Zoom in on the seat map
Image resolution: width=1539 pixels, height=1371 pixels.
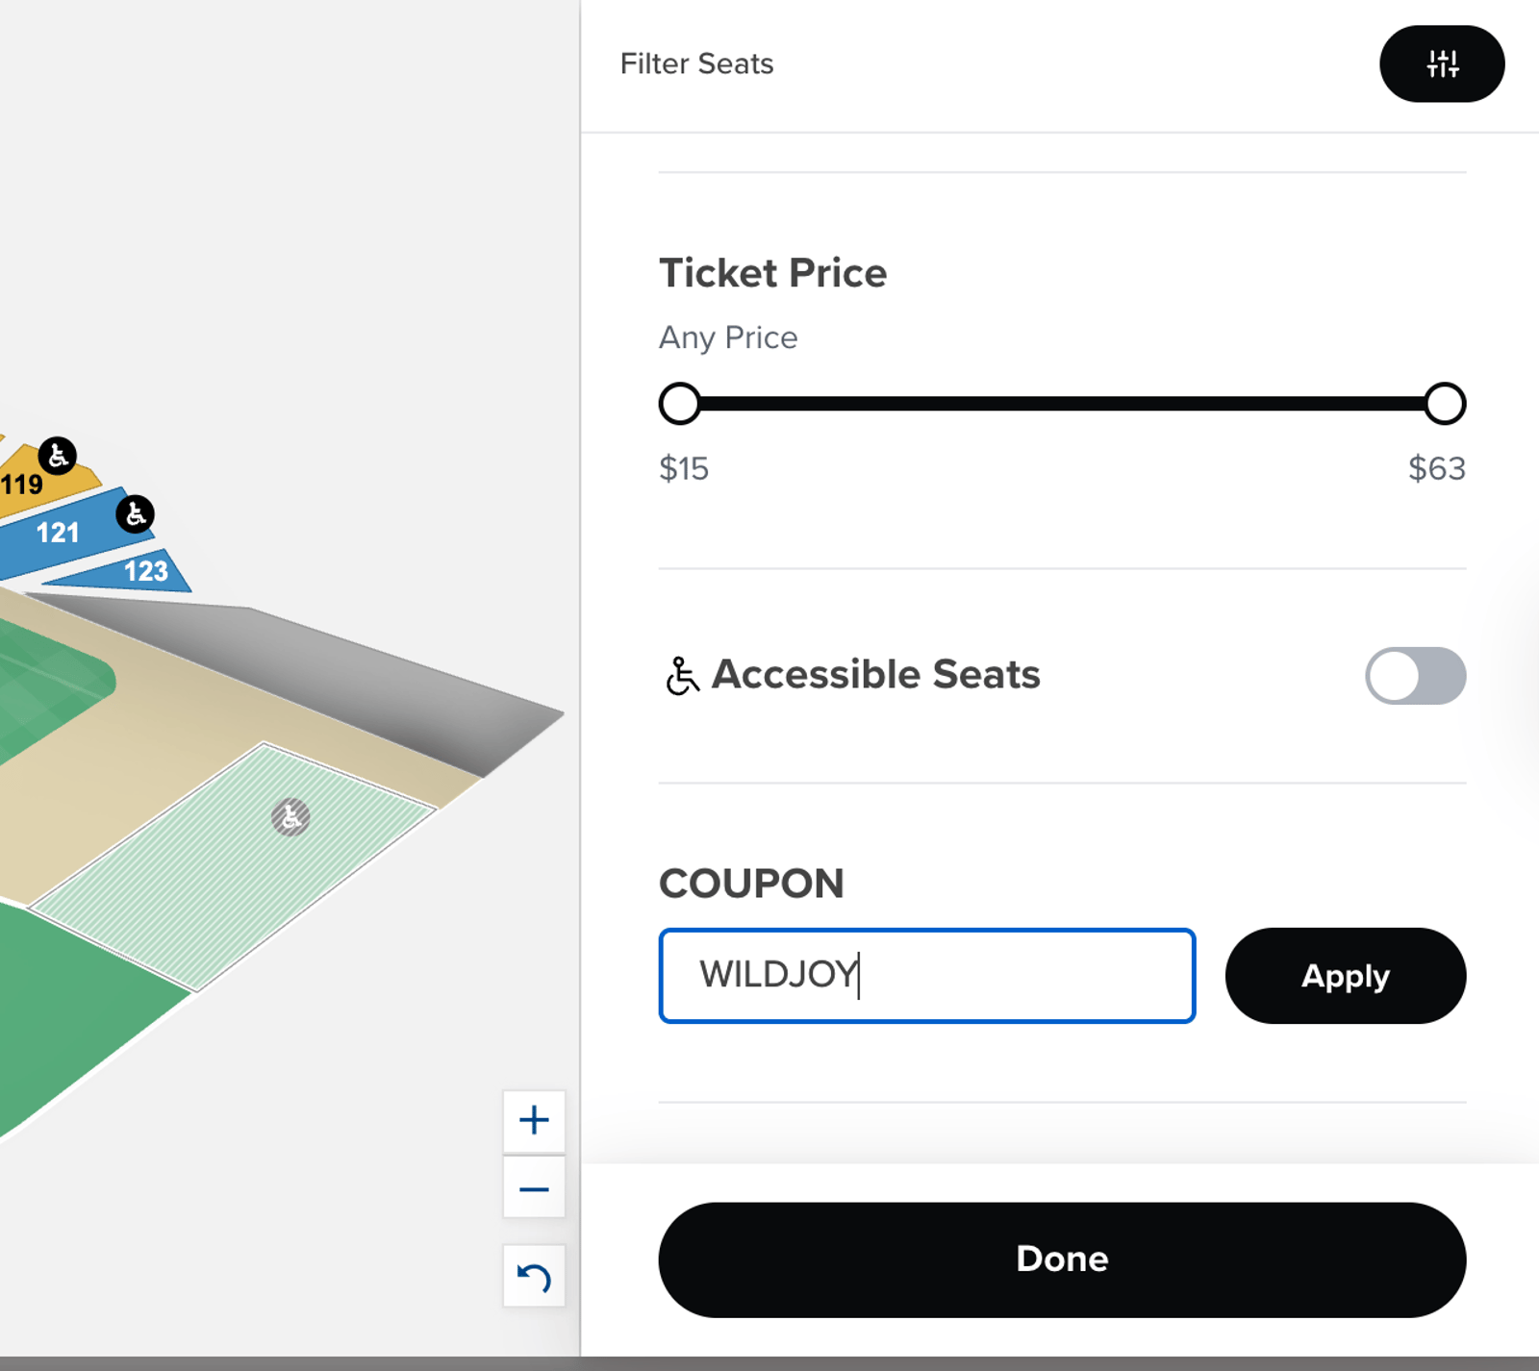click(534, 1121)
